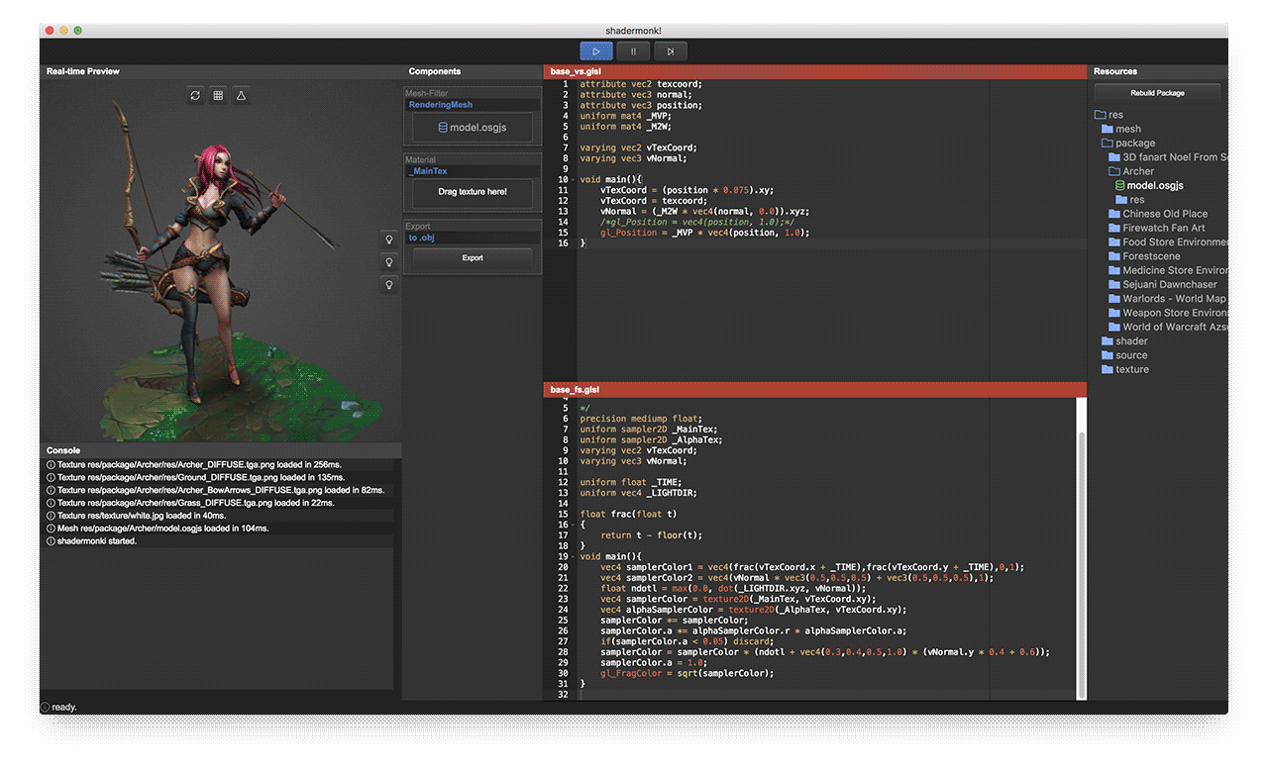Viewport: 1268px width, 771px height.
Task: Expand the mesh folder
Action: pos(1120,129)
